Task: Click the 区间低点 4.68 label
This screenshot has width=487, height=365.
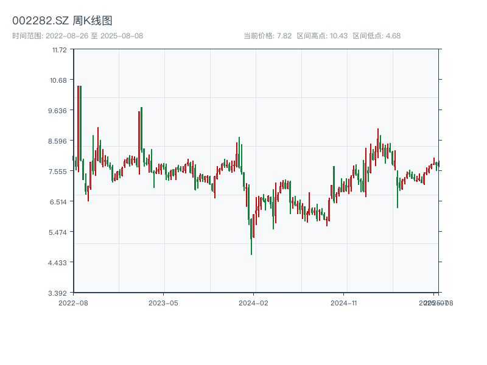Action: point(376,36)
